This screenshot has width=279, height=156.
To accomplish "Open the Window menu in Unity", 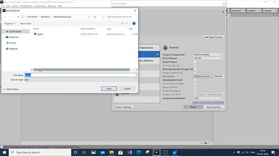I will click(51, 6).
